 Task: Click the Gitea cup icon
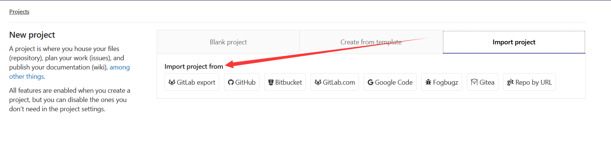(x=474, y=82)
